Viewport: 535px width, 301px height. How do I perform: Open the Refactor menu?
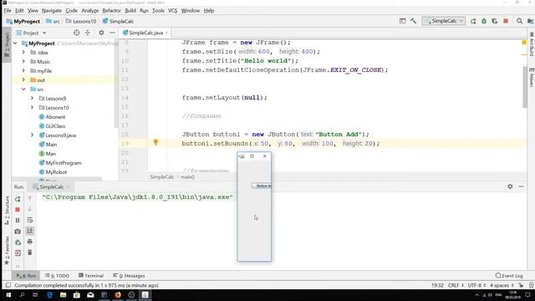pos(111,11)
